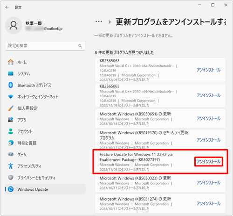The image size is (233, 216).
Task: Click Microsoft Windows (KB5030651) の更新 title
Action: point(135,114)
